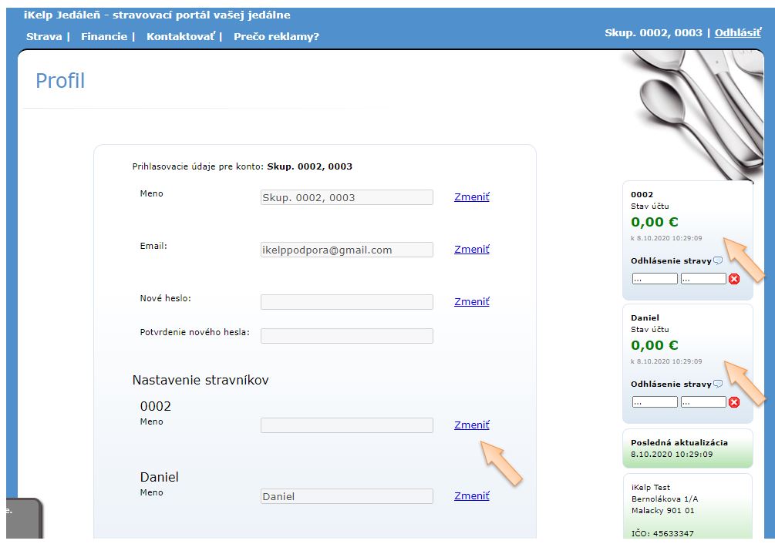Open the Kontaktovať menu item
The image size is (775, 544).
pyautogui.click(x=180, y=36)
